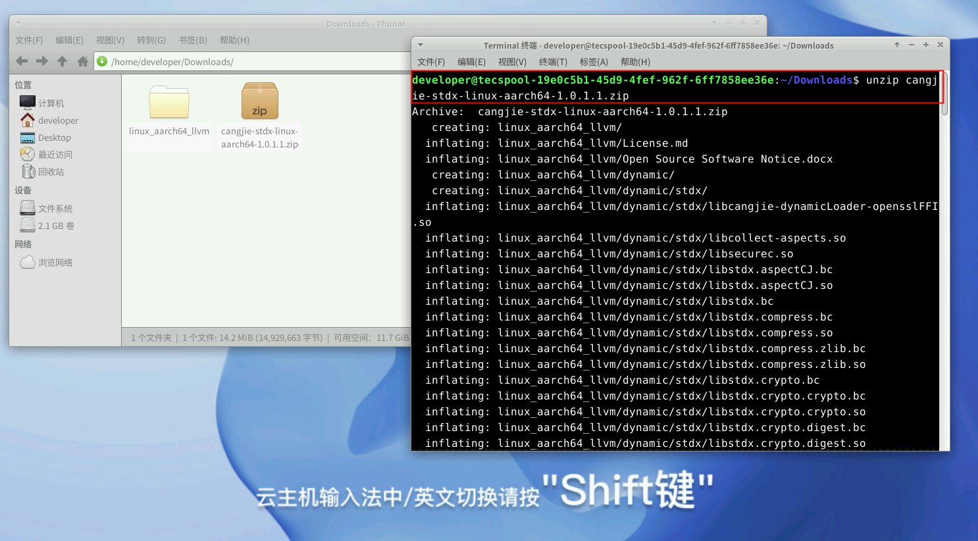Click the 'creating: linux_aarch64_llvm/dynamic/' line

coord(553,174)
